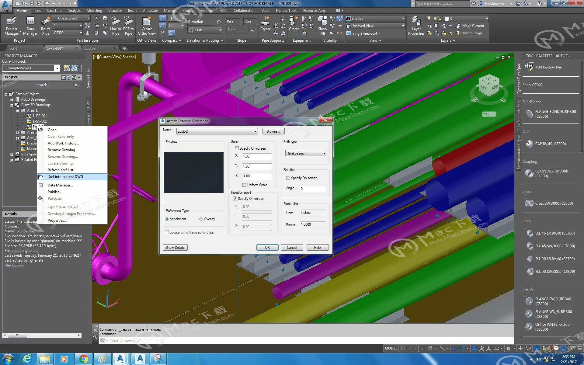
Task: Select PCF to Pipe tool
Action: tap(128, 26)
